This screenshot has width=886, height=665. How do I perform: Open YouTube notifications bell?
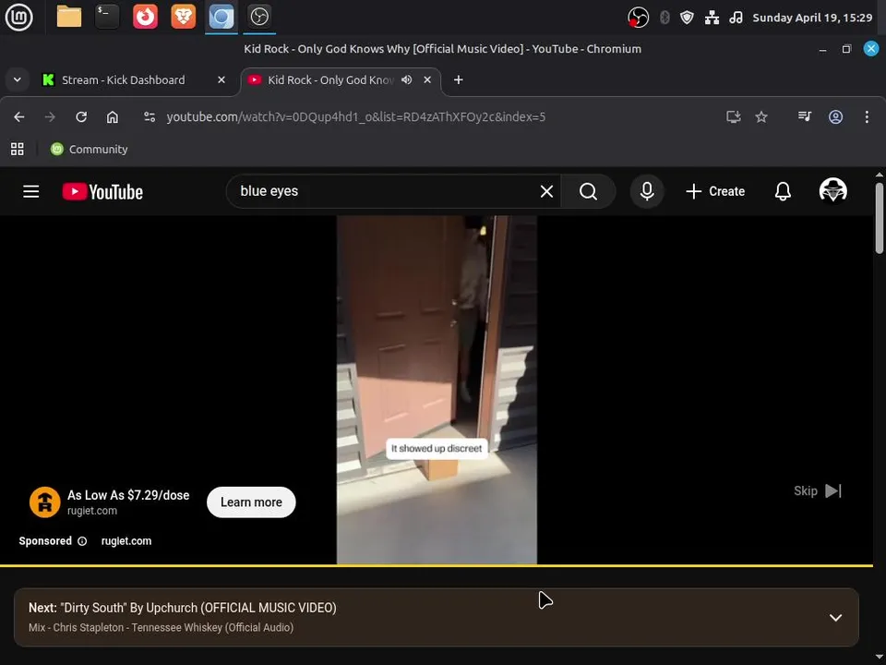(783, 192)
